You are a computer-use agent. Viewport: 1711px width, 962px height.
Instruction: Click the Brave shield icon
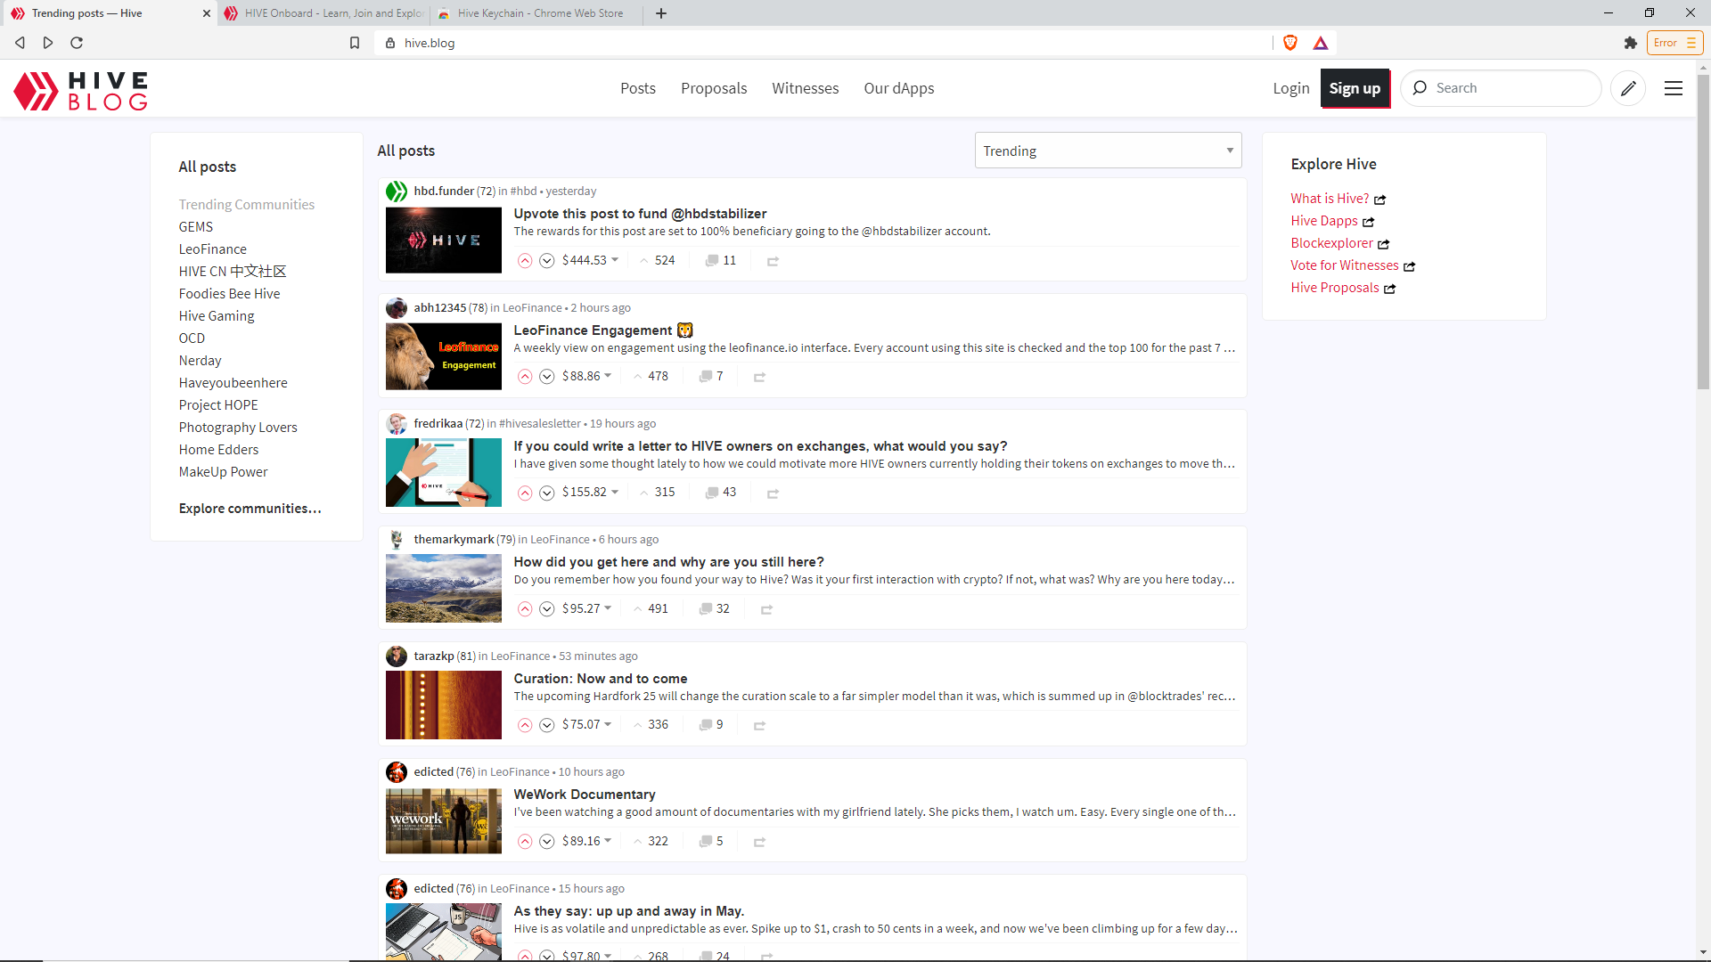click(x=1290, y=42)
